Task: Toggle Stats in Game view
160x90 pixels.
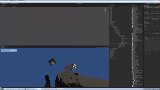Action: click(104, 47)
